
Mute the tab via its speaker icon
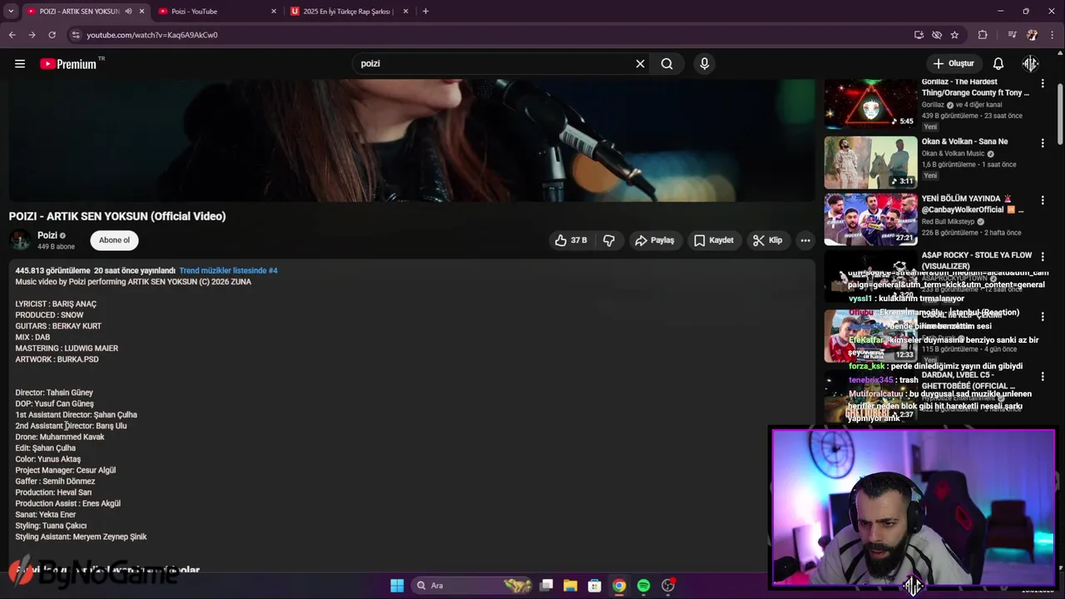click(128, 12)
